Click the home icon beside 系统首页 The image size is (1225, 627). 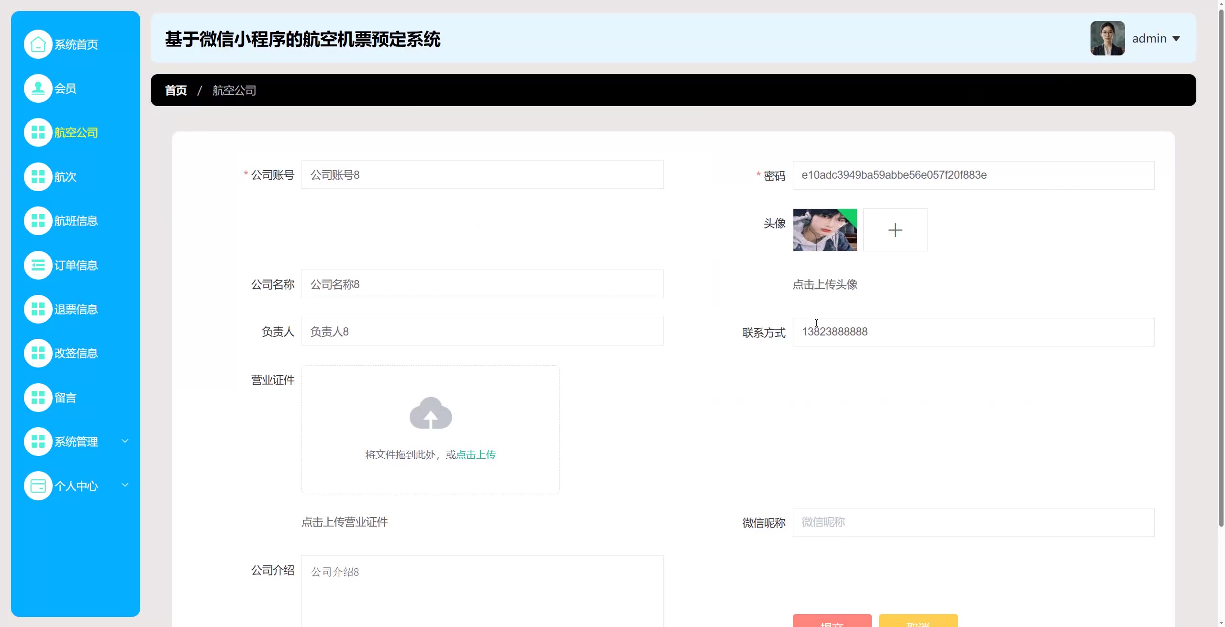pos(38,44)
